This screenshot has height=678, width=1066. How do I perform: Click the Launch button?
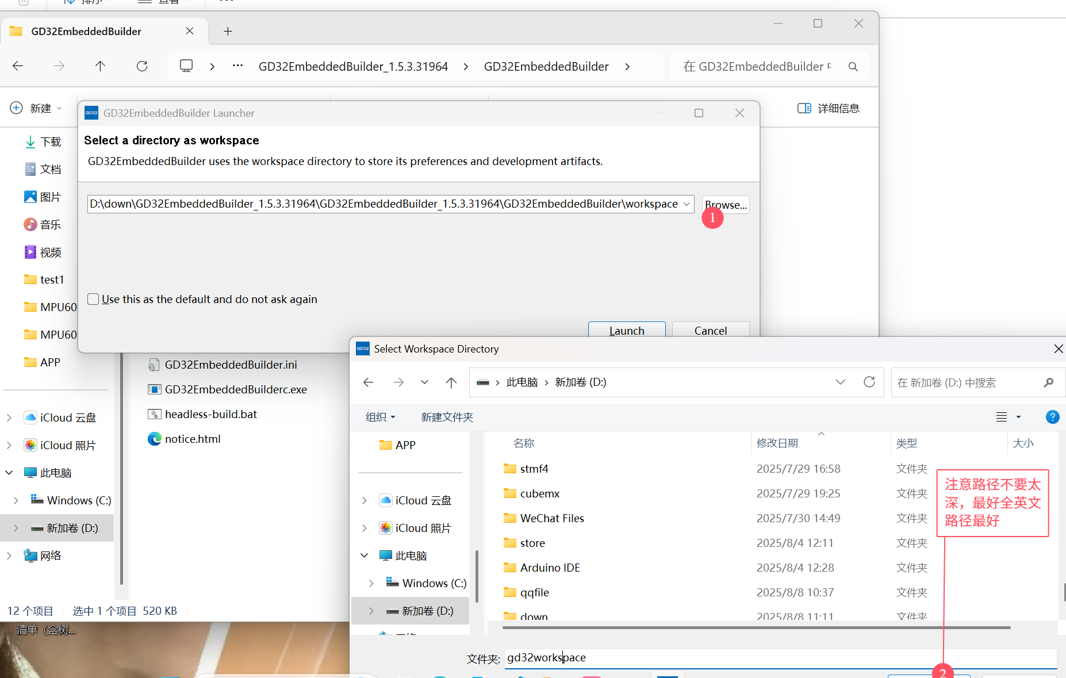click(x=627, y=330)
